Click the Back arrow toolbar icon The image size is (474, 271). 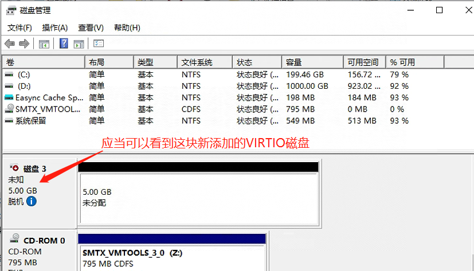click(x=9, y=44)
